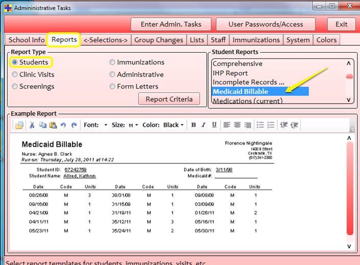Switch to the Reports tab
360x265 pixels.
(64, 39)
